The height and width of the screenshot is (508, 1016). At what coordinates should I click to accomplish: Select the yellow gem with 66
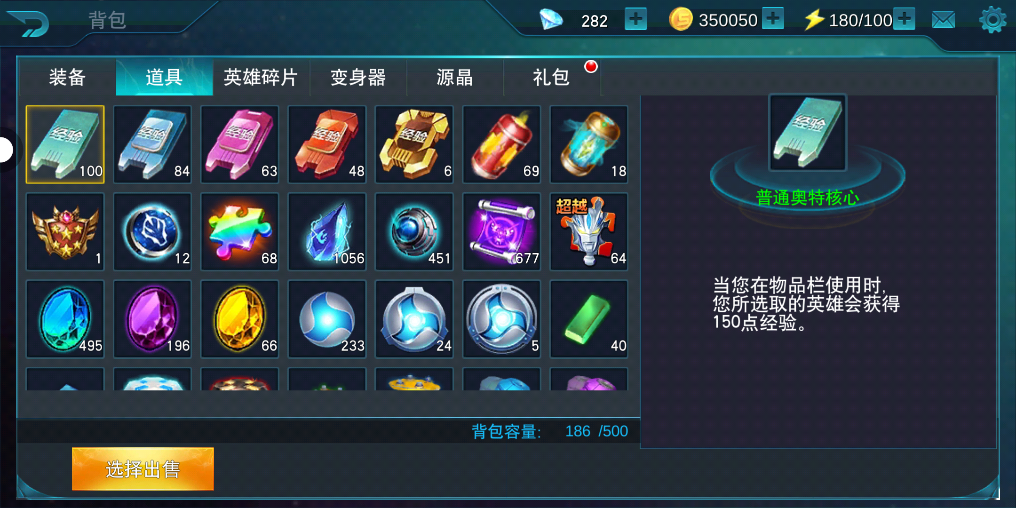[240, 319]
